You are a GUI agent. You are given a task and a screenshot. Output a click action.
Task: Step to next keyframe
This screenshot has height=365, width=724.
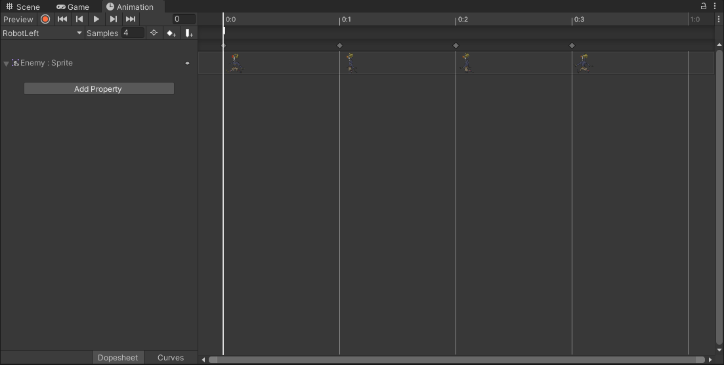(x=113, y=19)
